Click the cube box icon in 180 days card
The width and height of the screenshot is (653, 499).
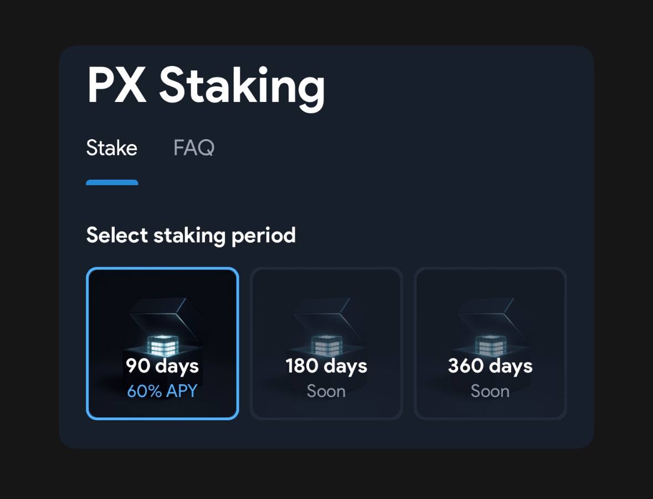pyautogui.click(x=327, y=345)
